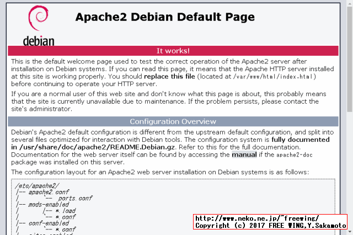This screenshot has height=235, width=353.
Task: Open the 'manual' documentation link
Action: [x=244, y=154]
